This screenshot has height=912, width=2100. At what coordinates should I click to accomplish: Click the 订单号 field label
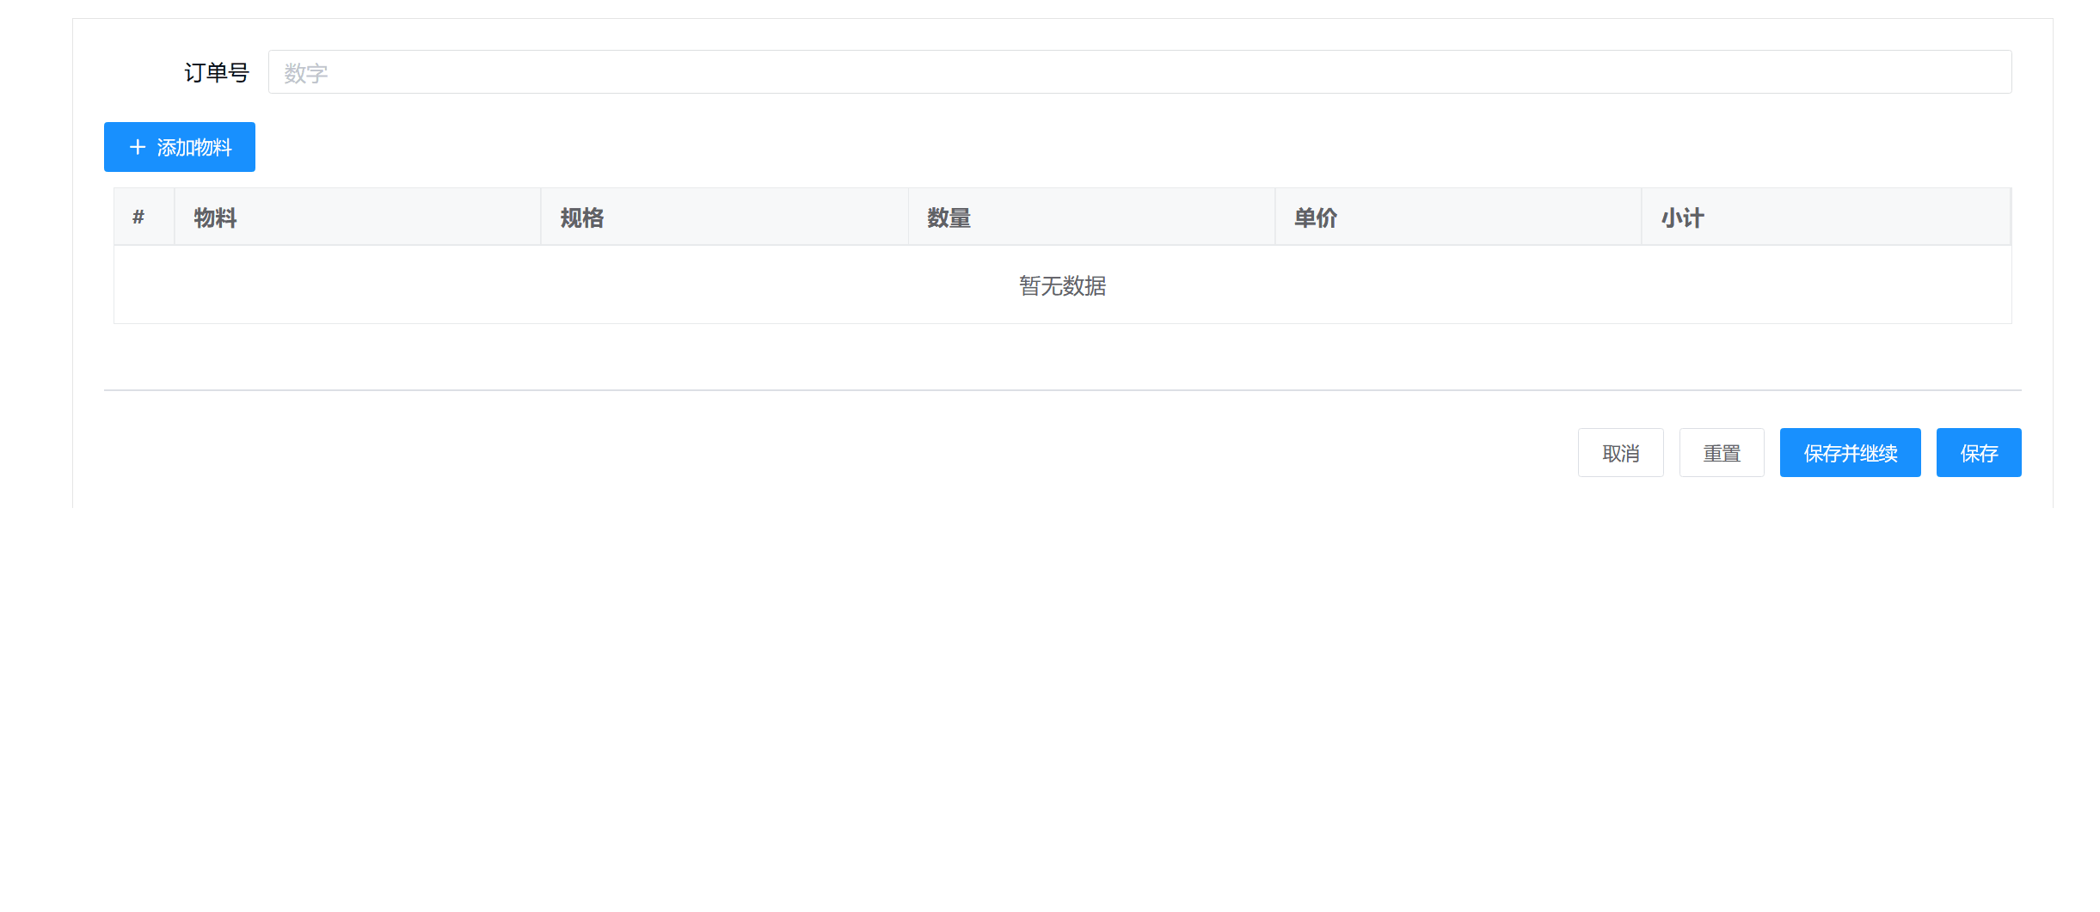point(216,73)
